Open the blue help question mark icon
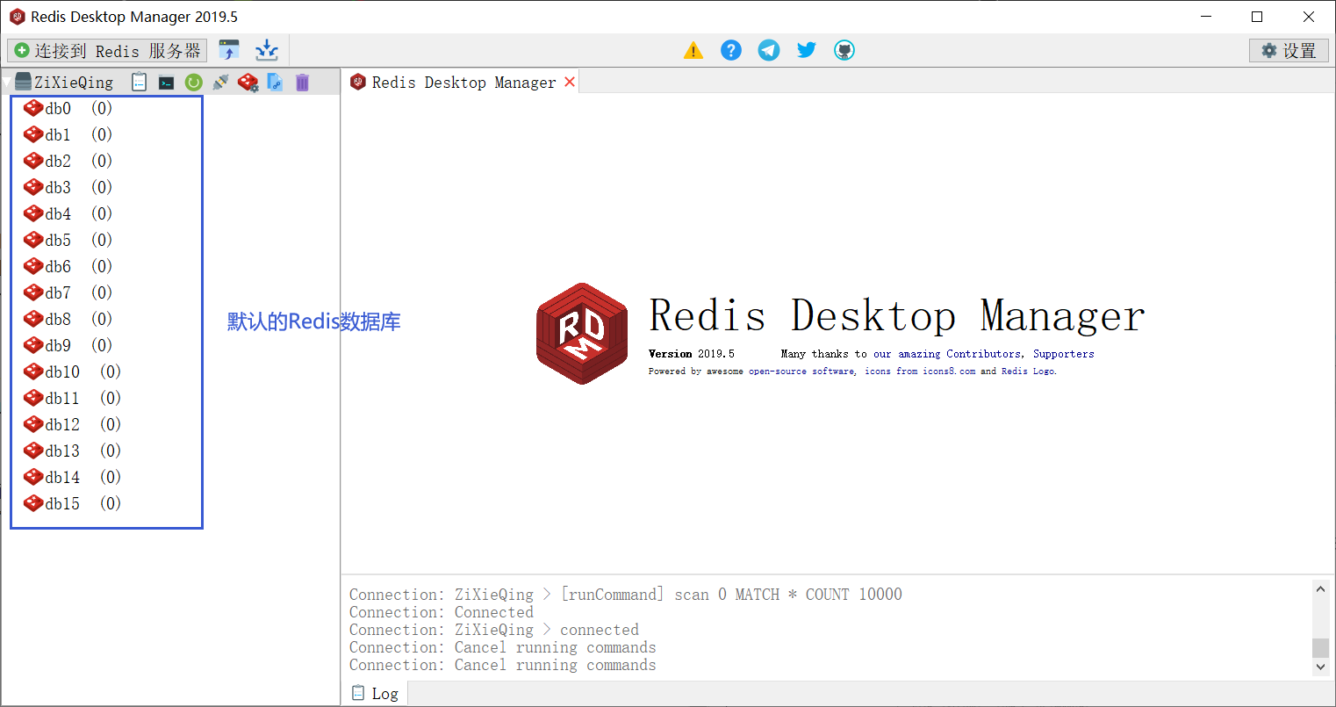Image resolution: width=1336 pixels, height=707 pixels. click(x=731, y=50)
